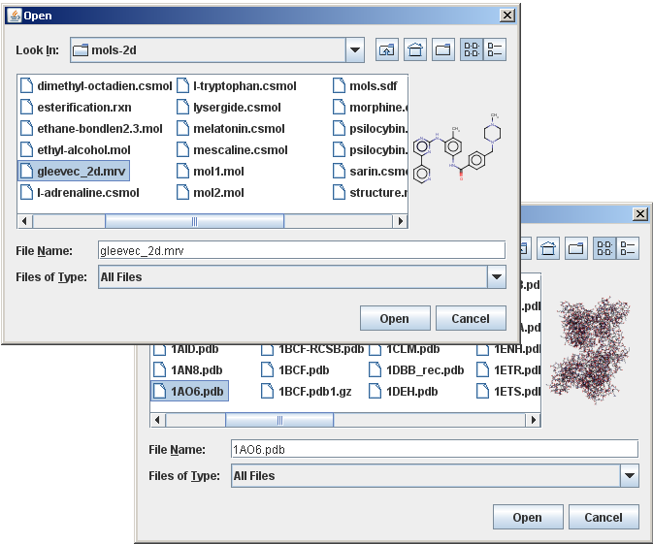
Task: Click New Folder icon in rear dialog
Action: click(x=576, y=249)
